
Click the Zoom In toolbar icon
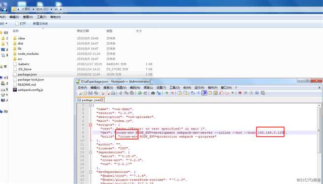pyautogui.click(x=167, y=93)
